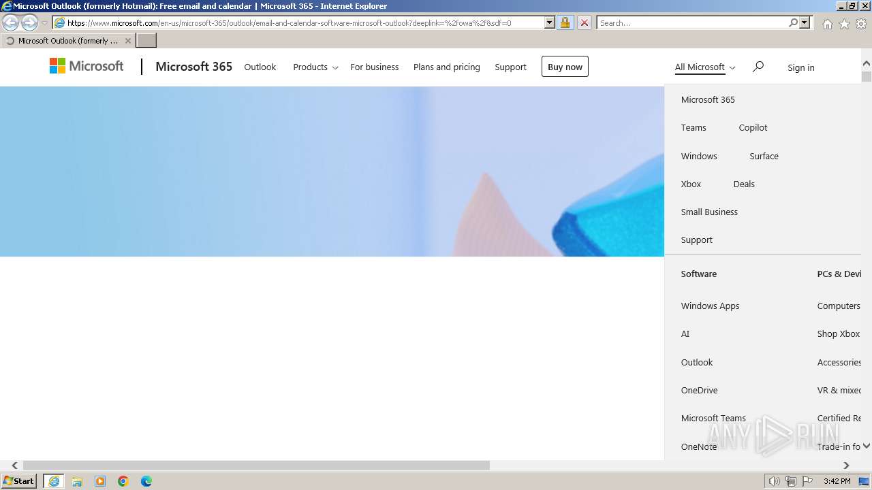Launch Chrome from the taskbar
Viewport: 872px width, 490px height.
[x=123, y=481]
